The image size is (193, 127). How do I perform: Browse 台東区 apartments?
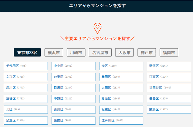pos(73,77)
